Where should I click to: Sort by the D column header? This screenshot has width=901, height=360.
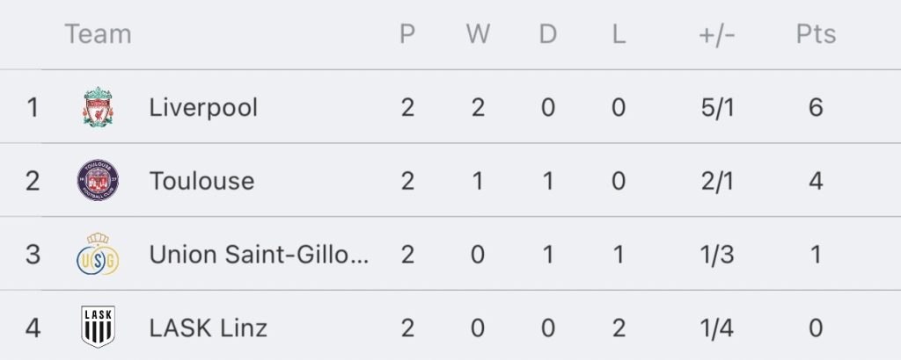point(548,34)
